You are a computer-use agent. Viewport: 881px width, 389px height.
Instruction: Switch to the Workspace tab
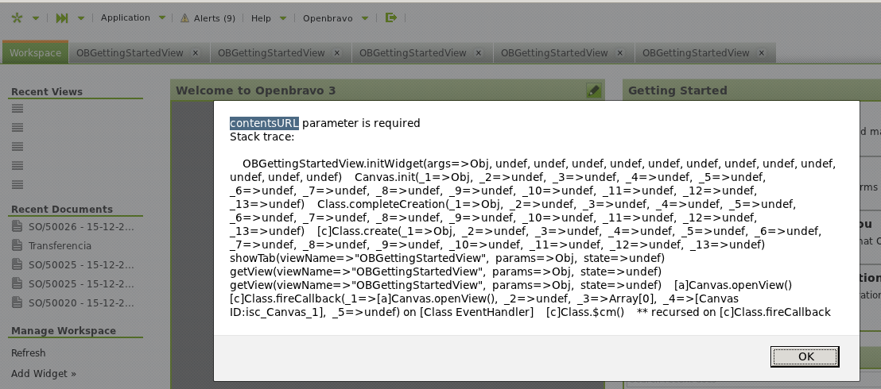point(35,52)
